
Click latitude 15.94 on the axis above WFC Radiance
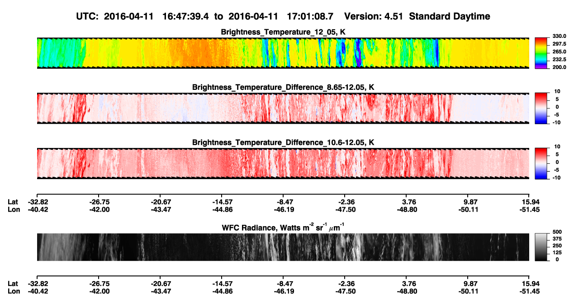531,202
